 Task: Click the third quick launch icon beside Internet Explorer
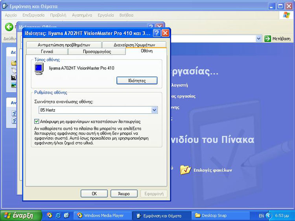pyautogui.click(x=66, y=215)
